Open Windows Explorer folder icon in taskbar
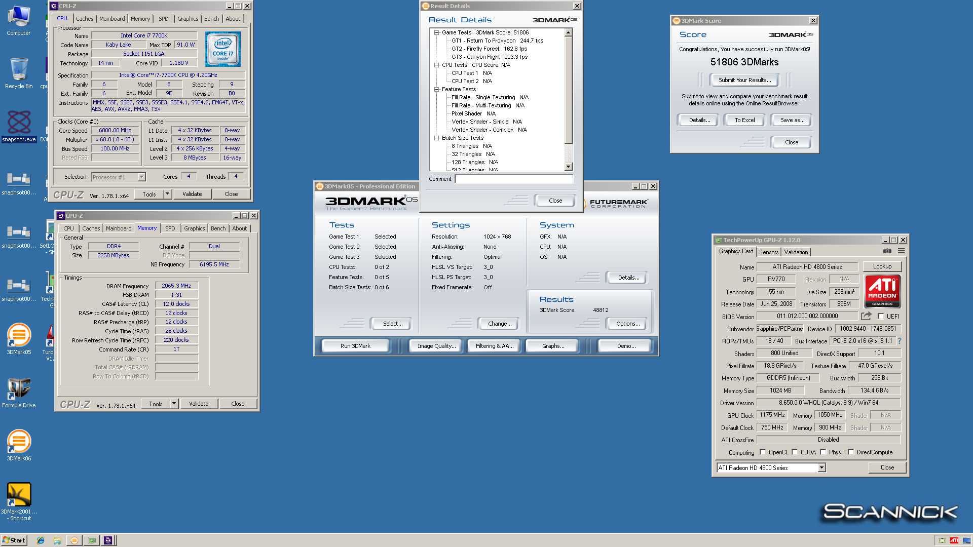 point(57,540)
